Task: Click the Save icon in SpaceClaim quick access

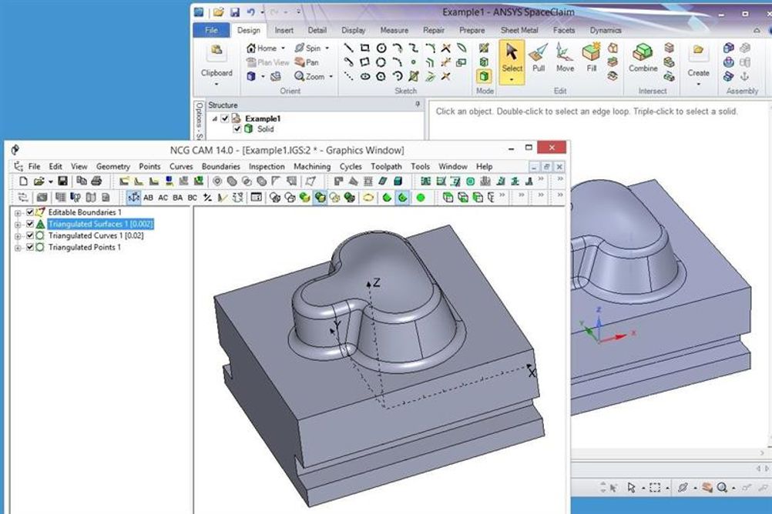Action: pos(235,12)
